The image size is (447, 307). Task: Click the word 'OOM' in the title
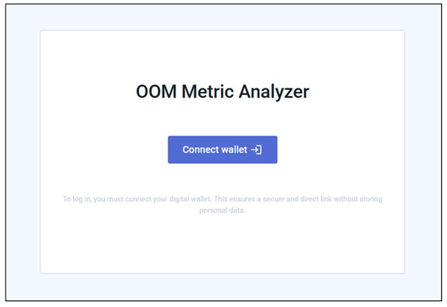point(156,92)
